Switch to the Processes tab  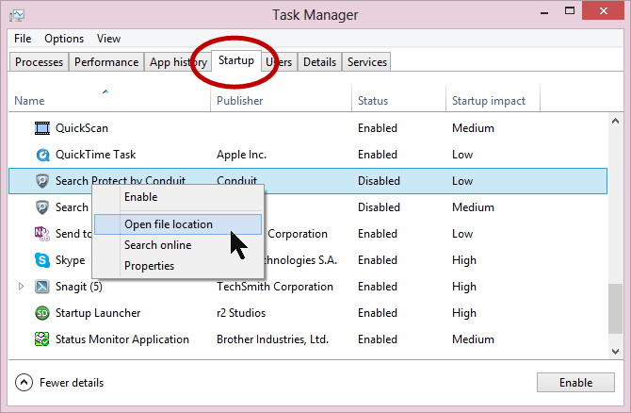click(39, 62)
